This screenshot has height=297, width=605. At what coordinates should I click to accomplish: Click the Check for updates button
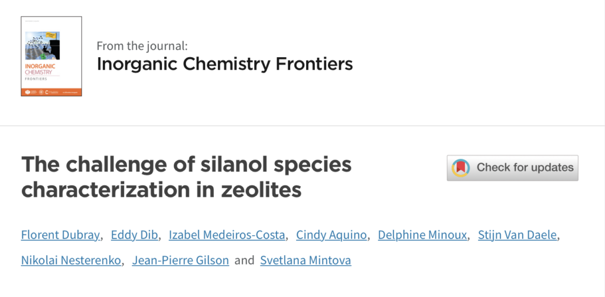512,168
